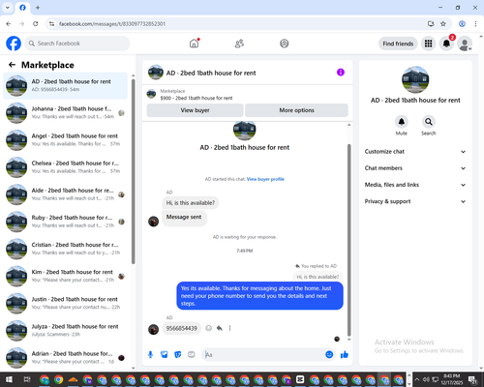Click the blue 'Yes its available' reply
484x387 pixels.
click(x=259, y=296)
